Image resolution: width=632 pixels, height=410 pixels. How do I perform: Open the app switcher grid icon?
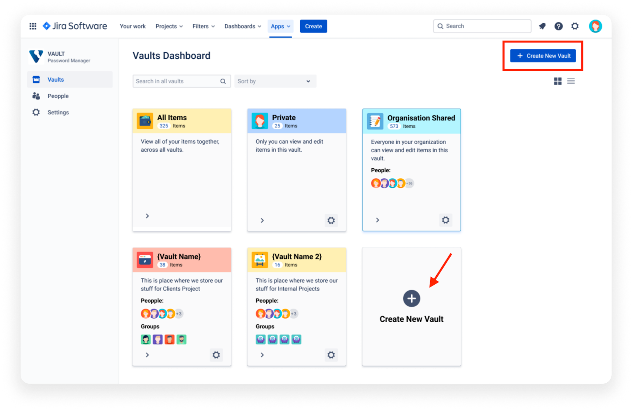pyautogui.click(x=33, y=26)
